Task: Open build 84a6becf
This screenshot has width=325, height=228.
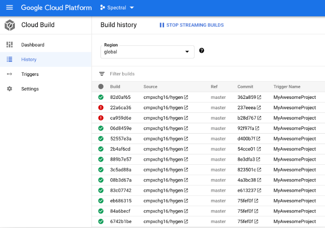Action: pyautogui.click(x=120, y=211)
